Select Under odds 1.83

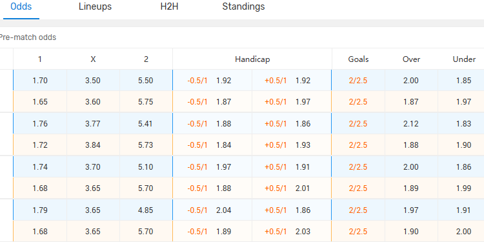click(x=463, y=124)
